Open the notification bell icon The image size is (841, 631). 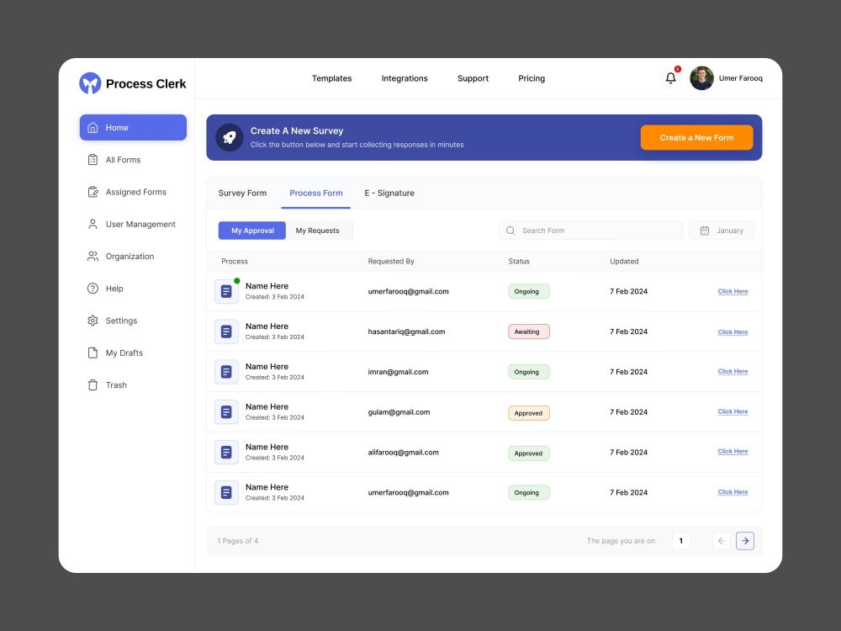point(670,77)
